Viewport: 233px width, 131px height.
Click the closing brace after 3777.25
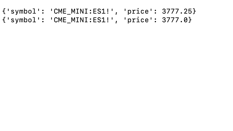click(194, 11)
